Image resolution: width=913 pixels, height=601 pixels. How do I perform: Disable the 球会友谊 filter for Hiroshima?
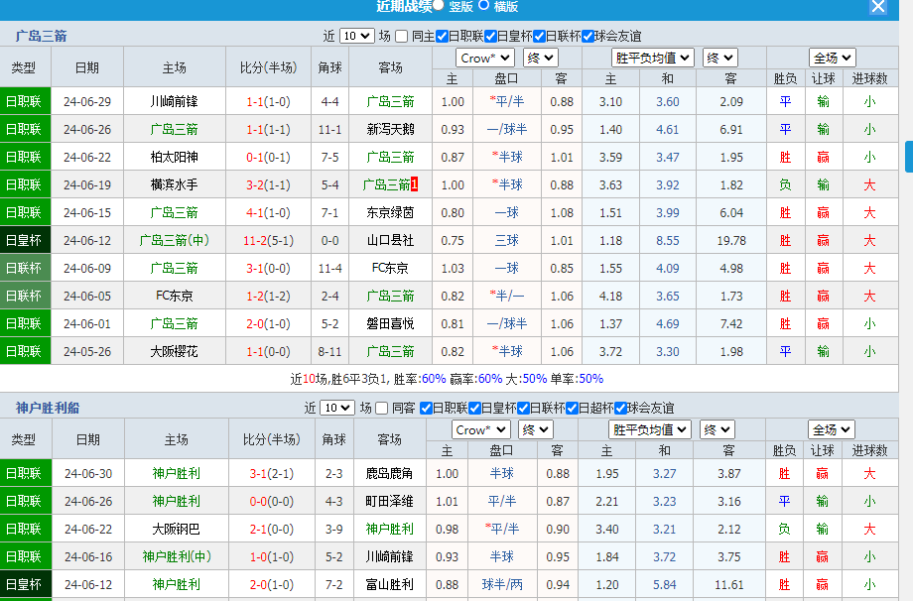point(587,35)
